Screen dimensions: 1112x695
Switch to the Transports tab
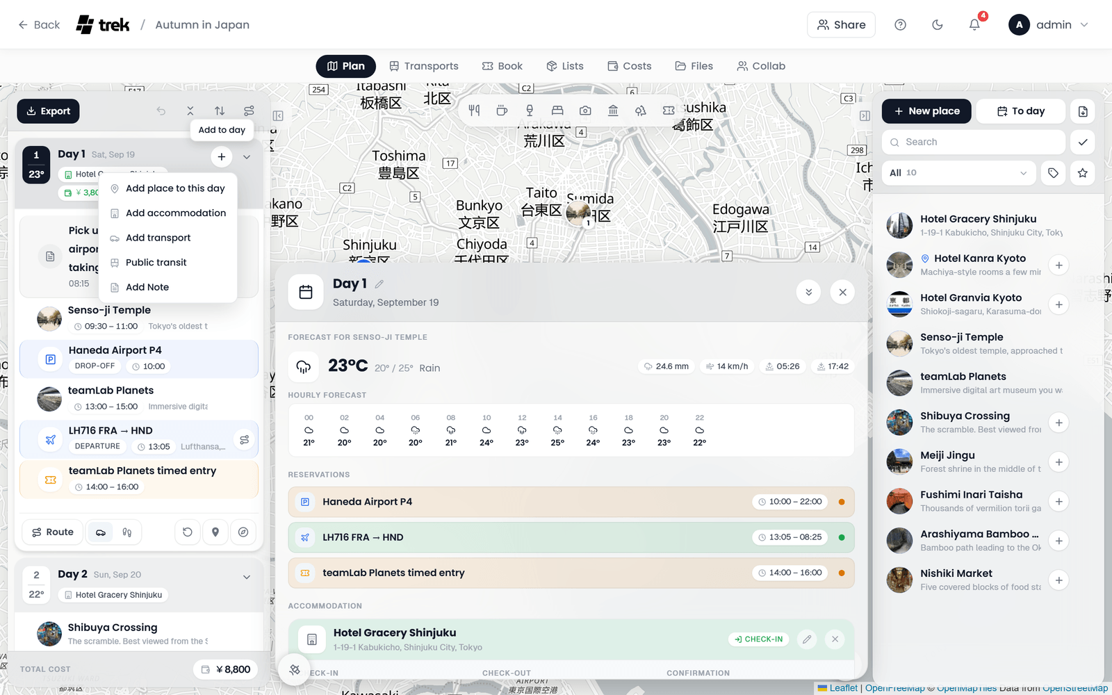click(x=424, y=66)
